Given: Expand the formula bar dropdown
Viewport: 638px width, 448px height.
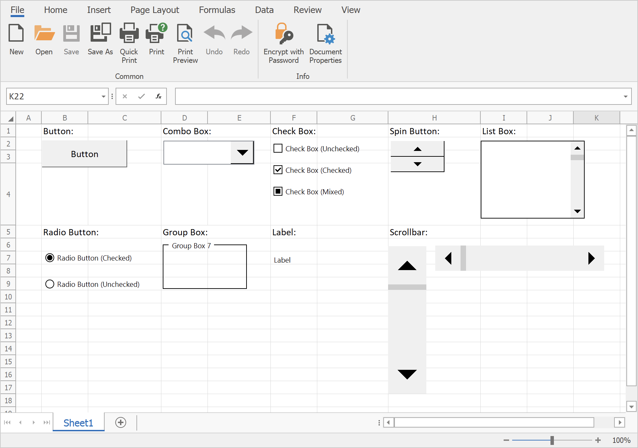Looking at the screenshot, I should pyautogui.click(x=626, y=96).
